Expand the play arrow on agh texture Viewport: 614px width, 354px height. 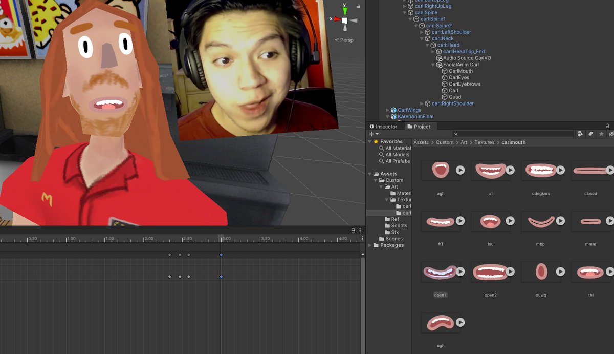[460, 170]
